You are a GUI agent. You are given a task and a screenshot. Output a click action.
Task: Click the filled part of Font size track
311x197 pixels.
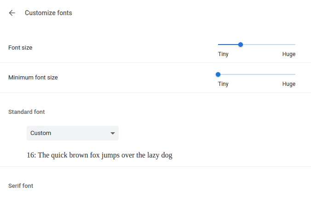229,45
